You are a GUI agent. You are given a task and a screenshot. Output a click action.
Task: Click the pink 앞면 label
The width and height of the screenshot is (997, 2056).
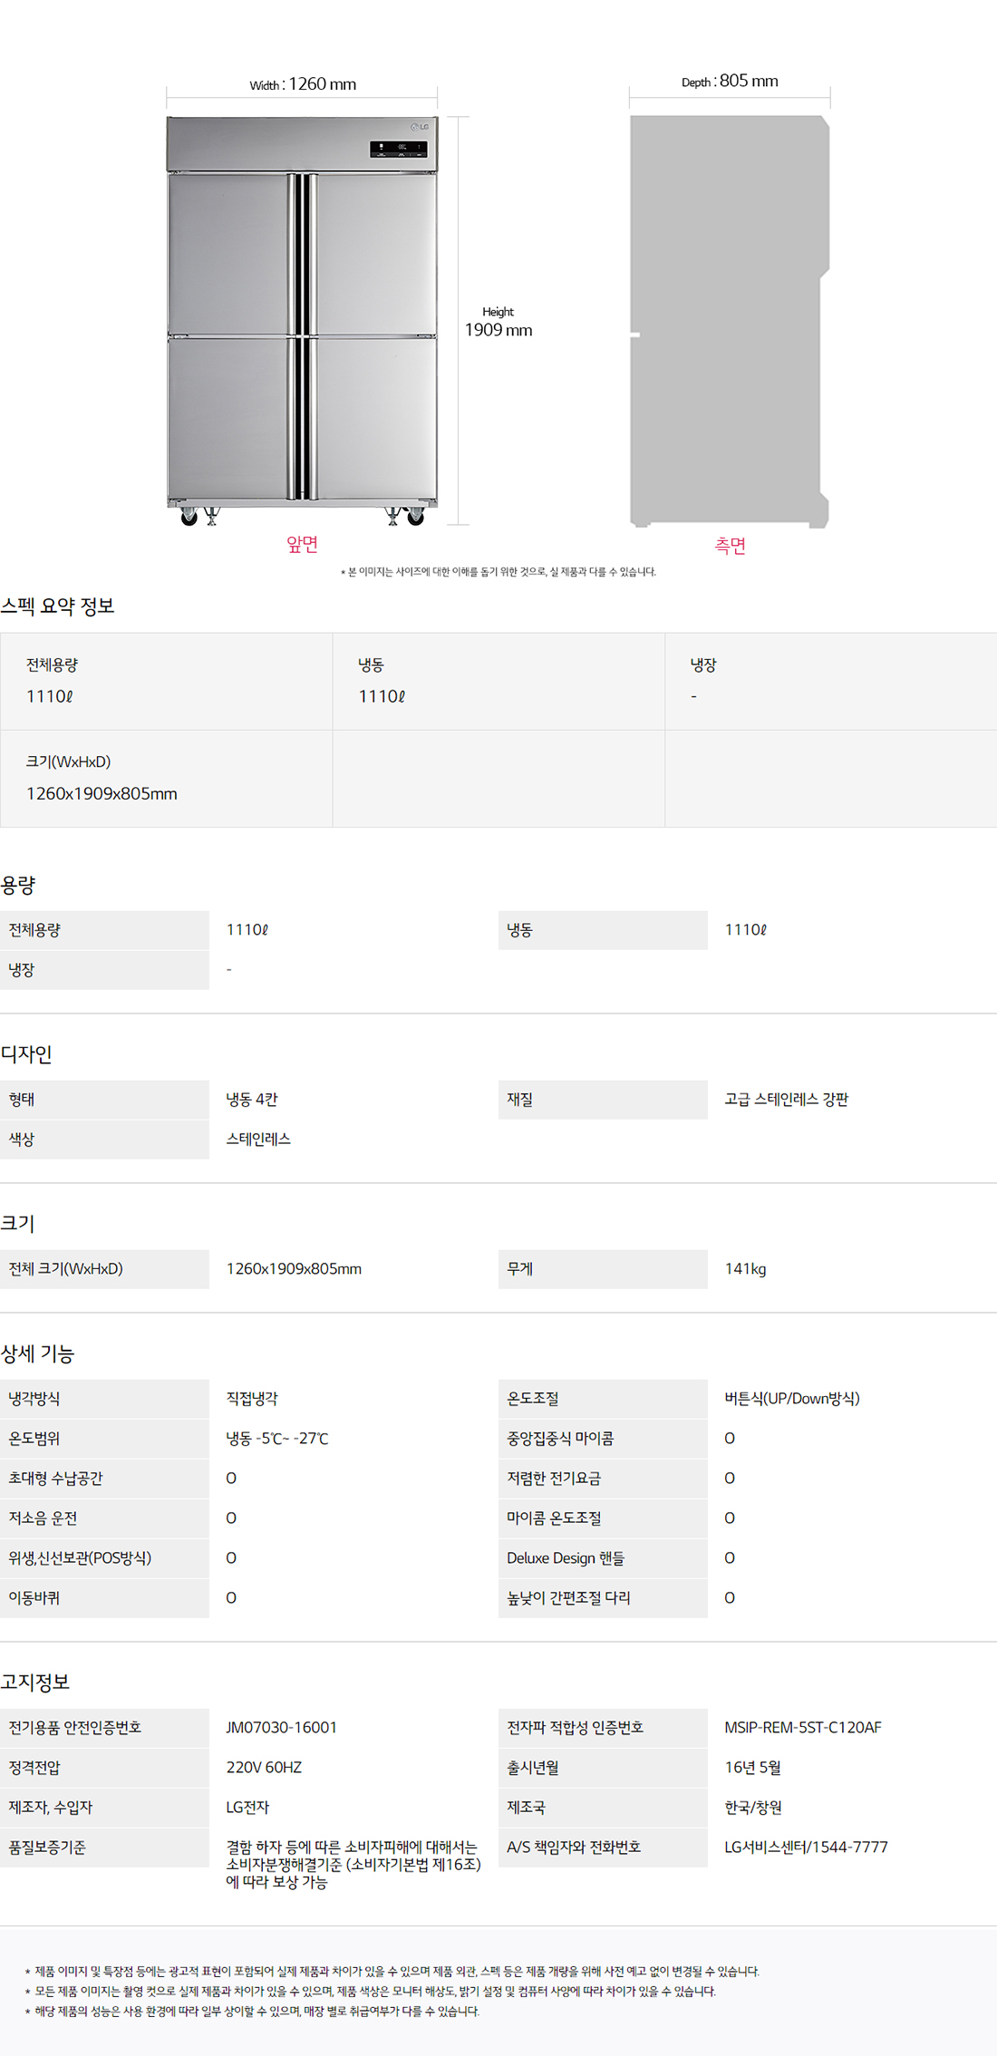tap(302, 544)
